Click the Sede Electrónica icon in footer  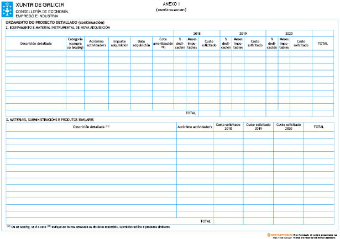tap(269, 235)
